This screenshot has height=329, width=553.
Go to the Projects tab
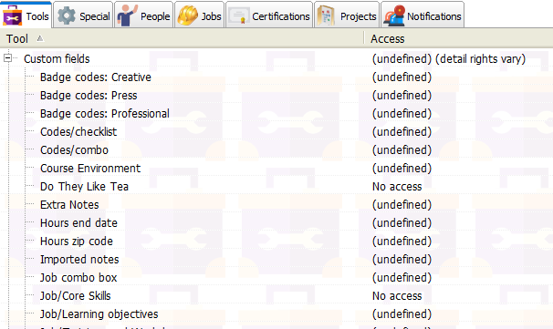[x=347, y=15]
